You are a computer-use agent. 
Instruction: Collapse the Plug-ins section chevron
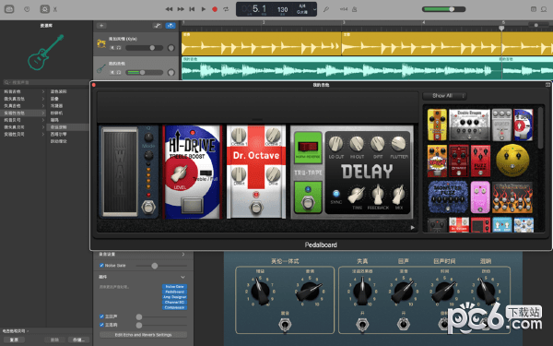tap(182, 277)
